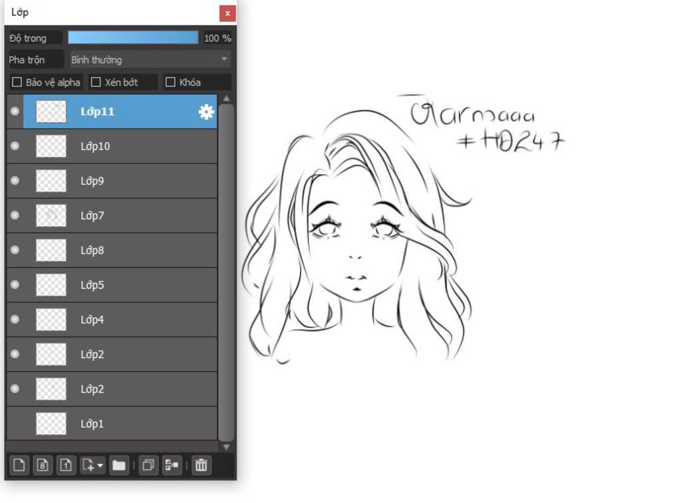This screenshot has height=503, width=681.
Task: Open Lớp11 layer settings gear
Action: [x=206, y=112]
